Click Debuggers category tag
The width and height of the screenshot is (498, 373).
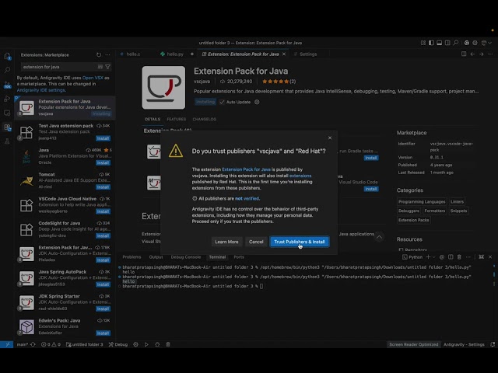click(x=409, y=211)
